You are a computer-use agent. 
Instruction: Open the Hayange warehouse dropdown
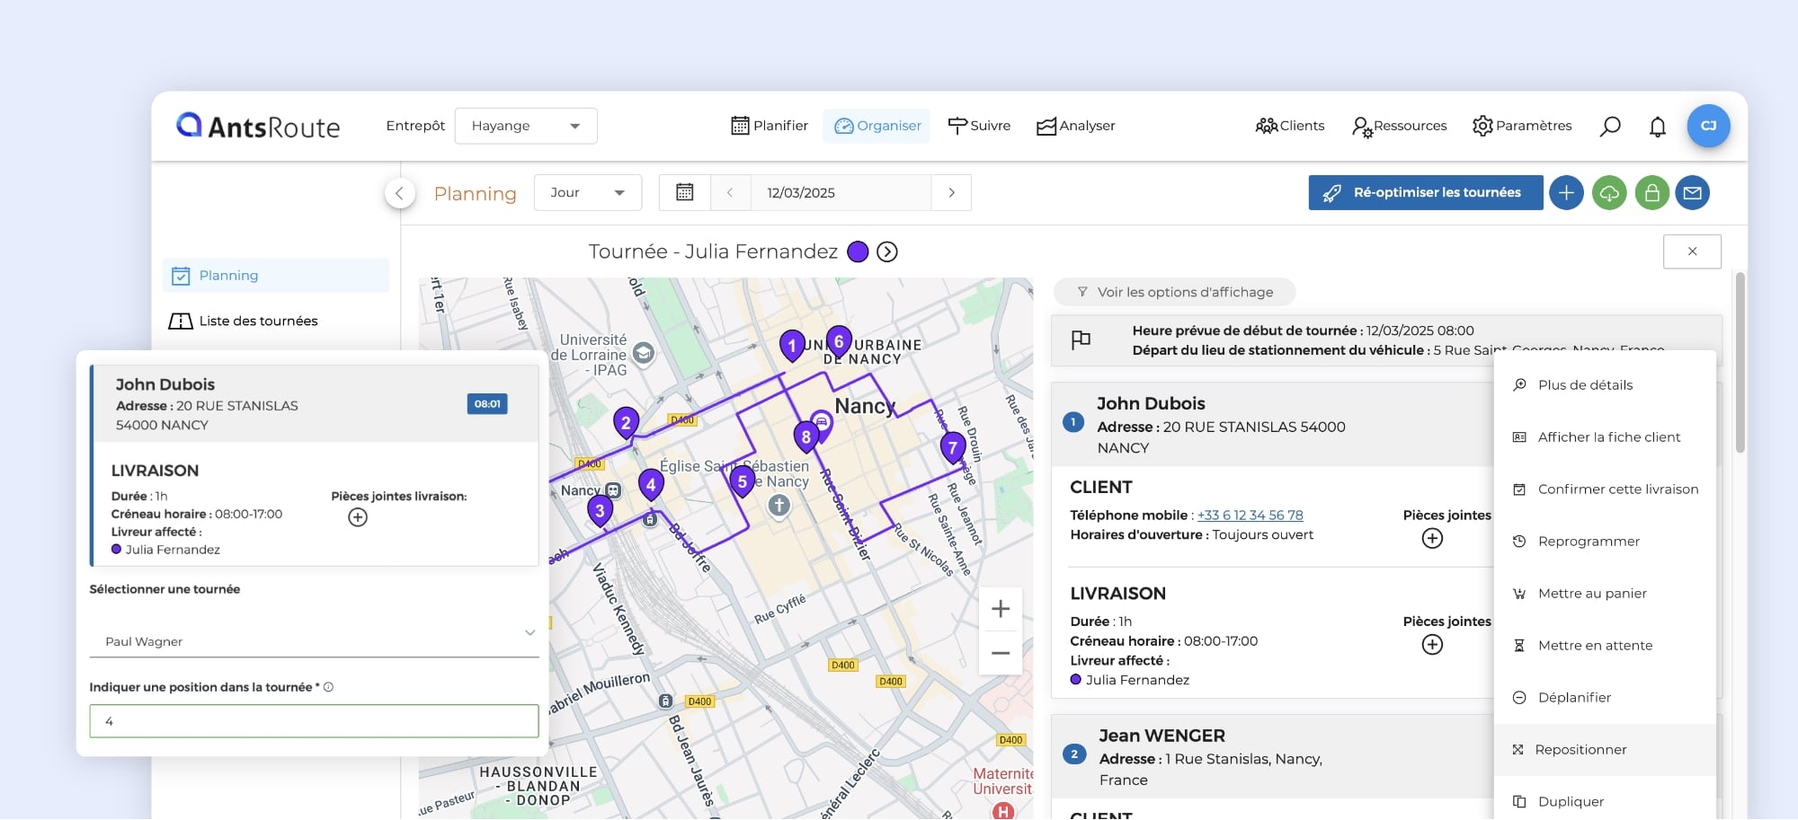[526, 127]
